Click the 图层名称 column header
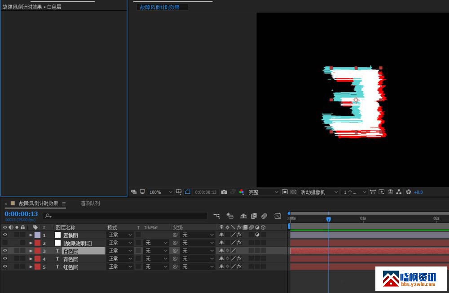This screenshot has height=293, width=449. (x=65, y=227)
